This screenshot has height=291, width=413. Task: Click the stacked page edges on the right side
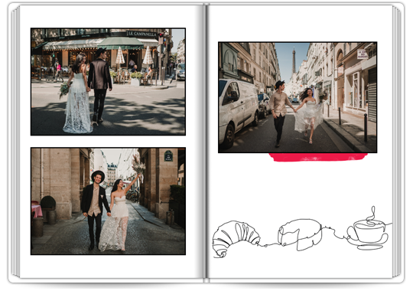coord(397,142)
